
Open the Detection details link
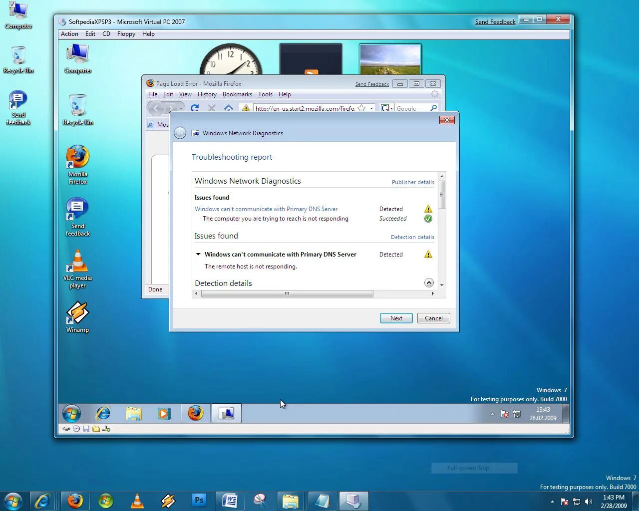(x=412, y=237)
